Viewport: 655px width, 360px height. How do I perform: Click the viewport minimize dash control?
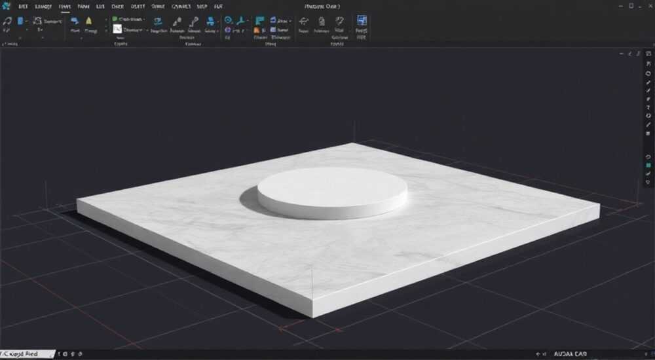coord(621,54)
